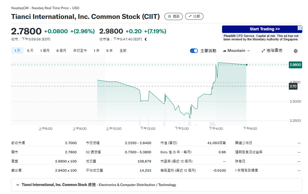Click the after-hours moon icon
Viewport: 308px width, 194px height.
tap(146, 39)
